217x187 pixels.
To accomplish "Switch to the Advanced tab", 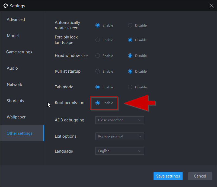I will tap(16, 20).
